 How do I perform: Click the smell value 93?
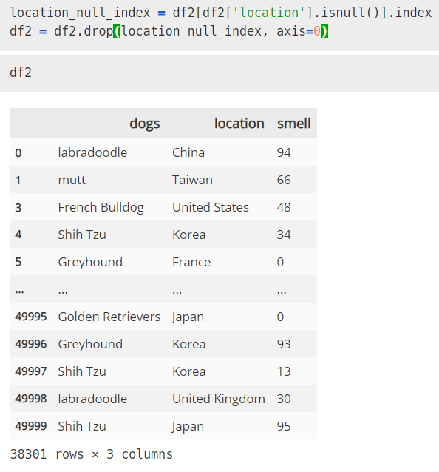pos(284,344)
